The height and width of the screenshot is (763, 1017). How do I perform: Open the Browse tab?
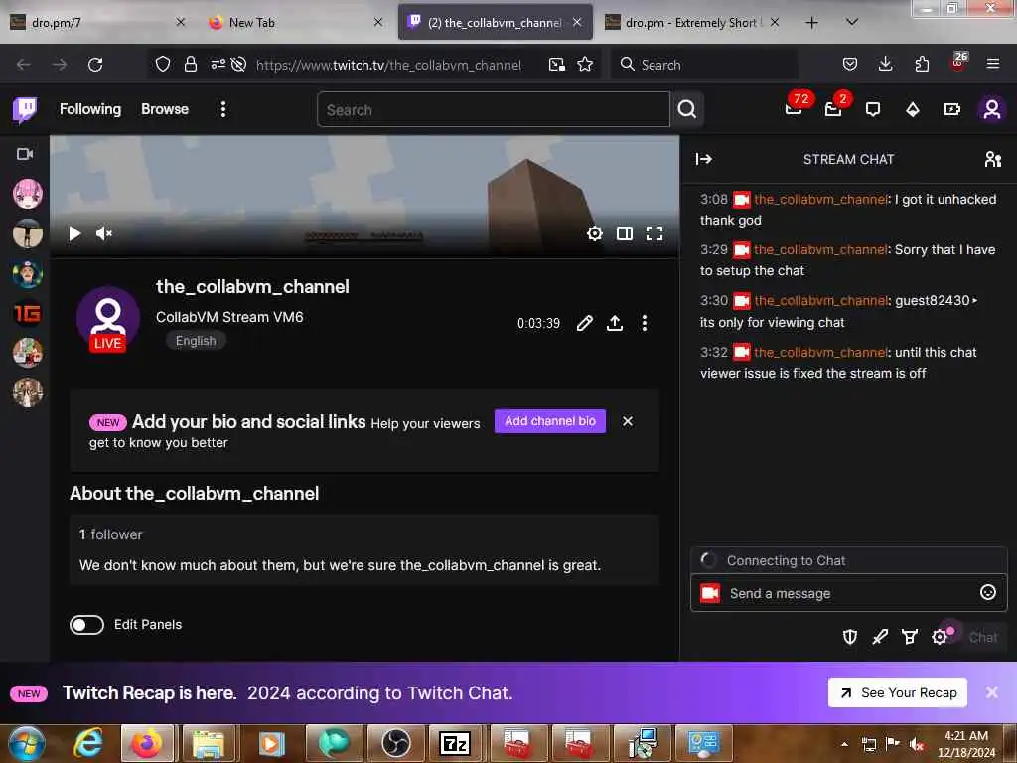(x=165, y=109)
